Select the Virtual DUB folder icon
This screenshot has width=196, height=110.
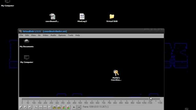pos(112,18)
